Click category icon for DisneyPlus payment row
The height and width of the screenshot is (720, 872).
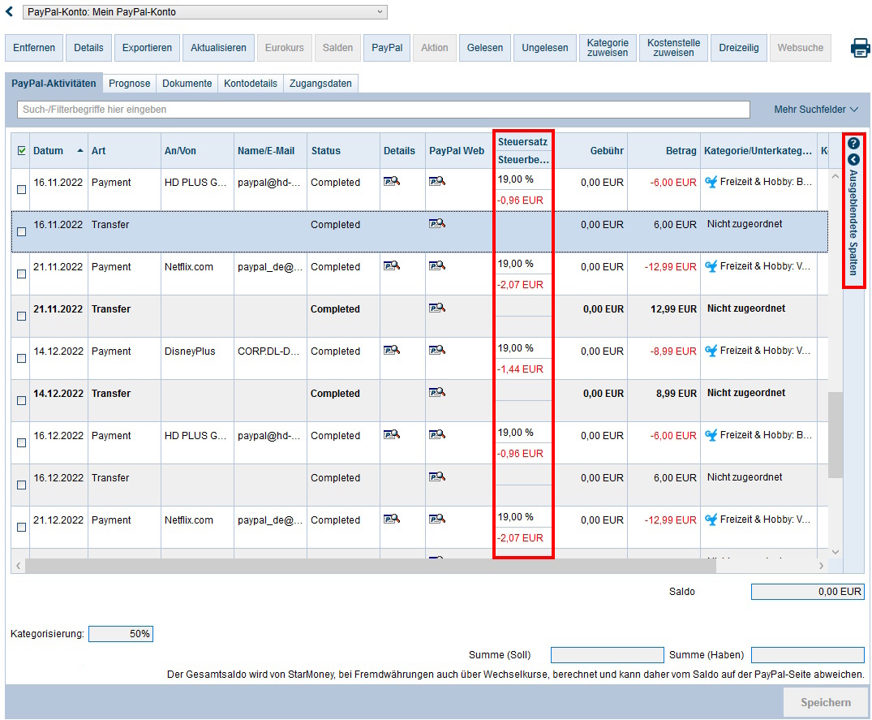(x=711, y=351)
